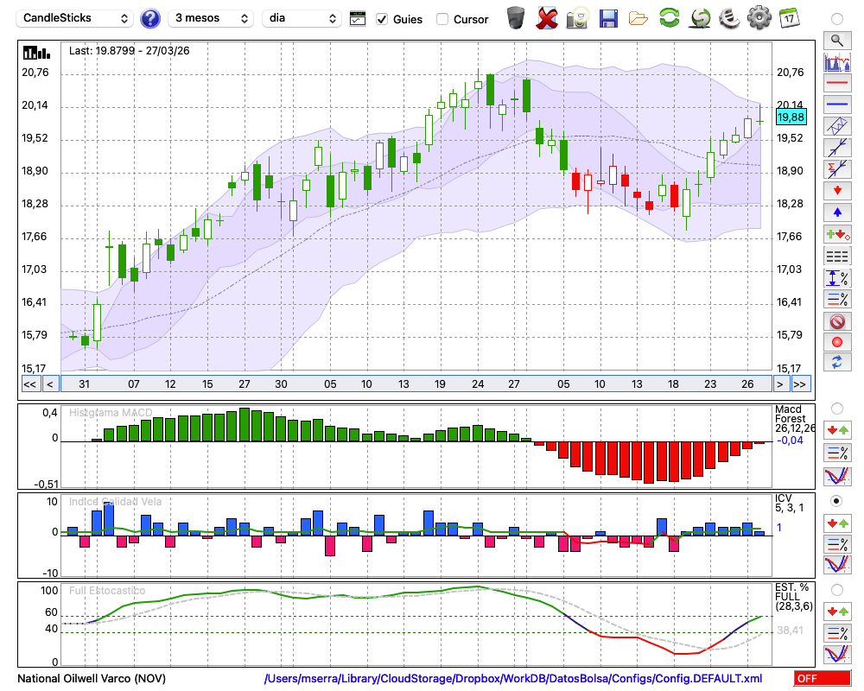Open file using the folder icon
The height and width of the screenshot is (691, 864).
tap(638, 19)
